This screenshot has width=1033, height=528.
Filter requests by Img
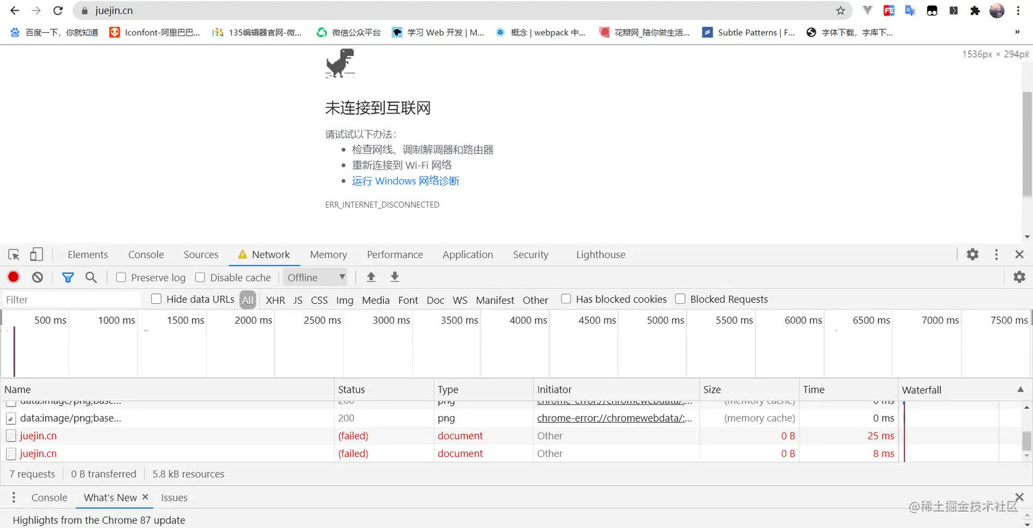pos(345,300)
